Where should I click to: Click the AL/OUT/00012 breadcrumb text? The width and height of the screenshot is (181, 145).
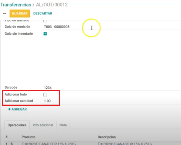52,5
